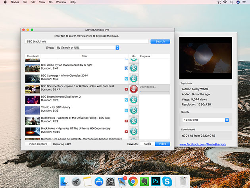Launch Photoshop from dock
The image size is (250, 188).
coord(156,182)
